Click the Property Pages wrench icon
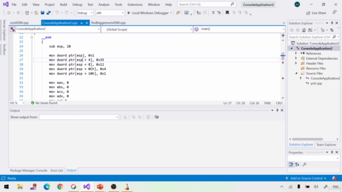Viewport: 342px width, 192px height. [x=305, y=164]
